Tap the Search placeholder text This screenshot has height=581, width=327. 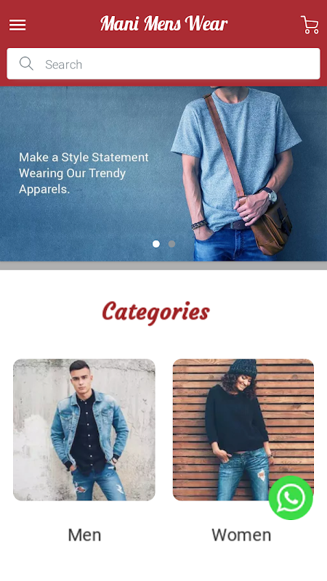tap(63, 65)
